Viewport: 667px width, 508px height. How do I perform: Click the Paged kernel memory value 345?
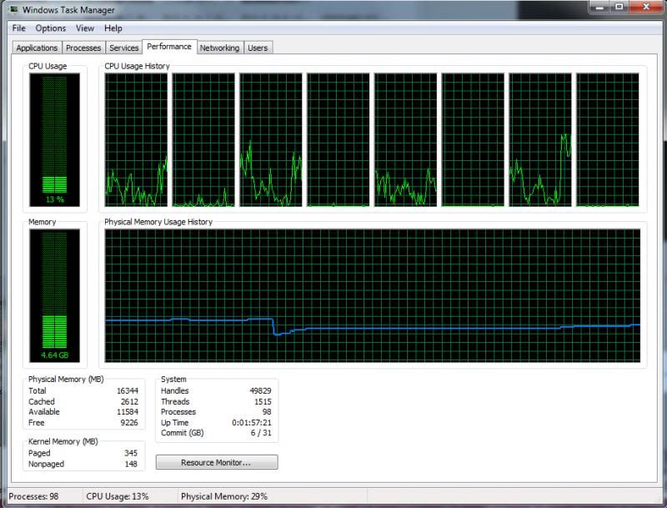coord(131,453)
